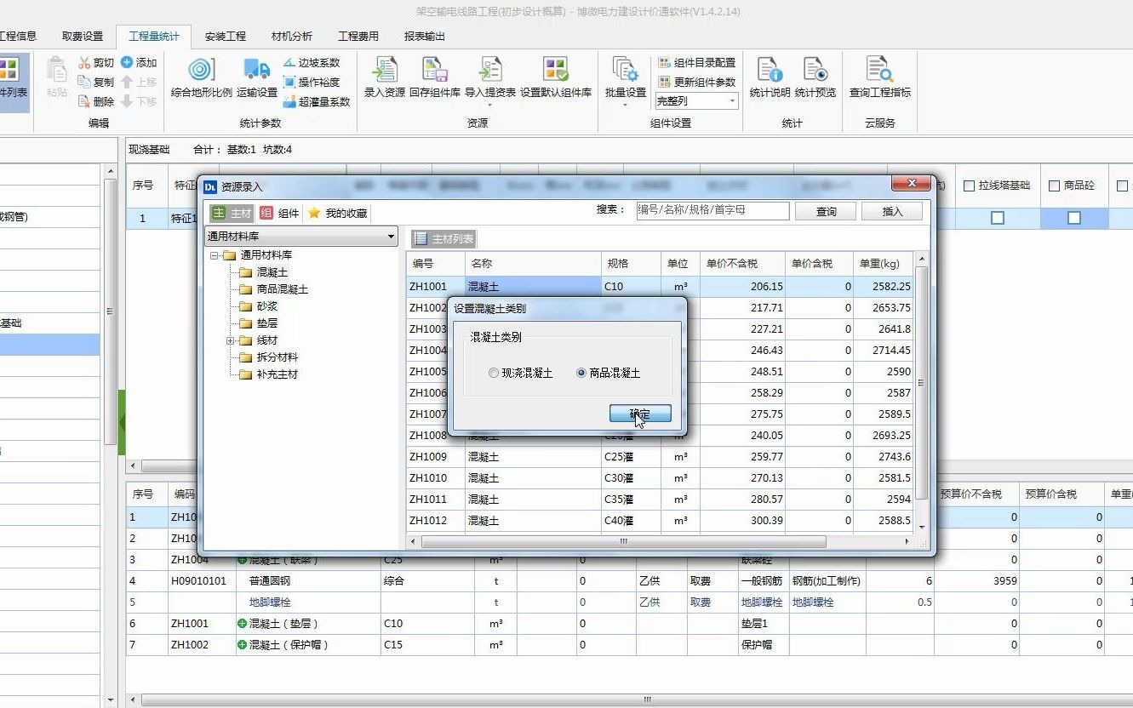This screenshot has width=1133, height=708.
Task: Toggle 拉线塔基础 header checkbox
Action: pos(969,186)
